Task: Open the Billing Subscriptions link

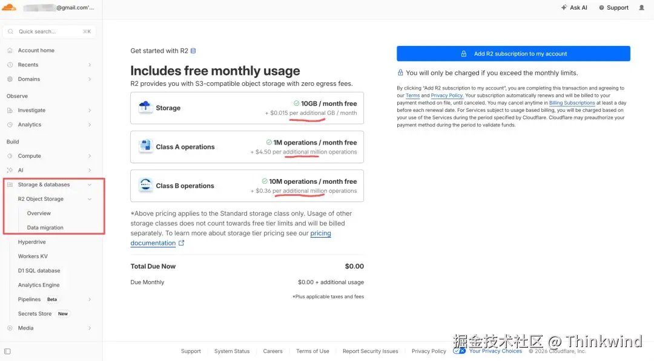Action: [x=572, y=103]
